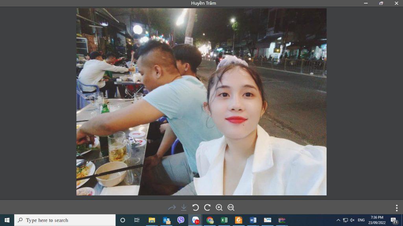Open Task View on the taskbar

coord(137,220)
